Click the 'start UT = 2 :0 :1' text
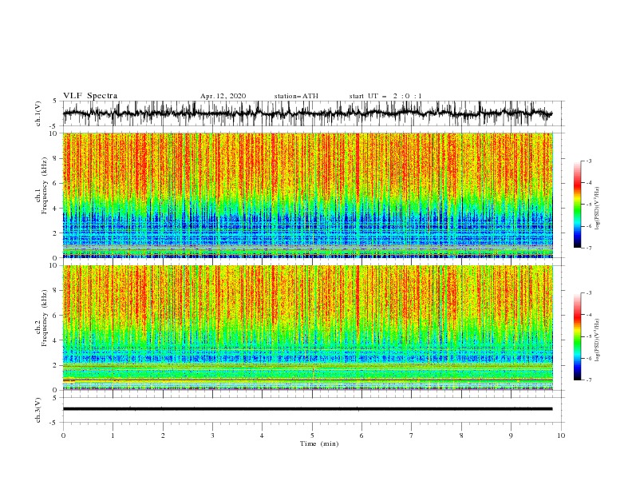 pos(385,96)
